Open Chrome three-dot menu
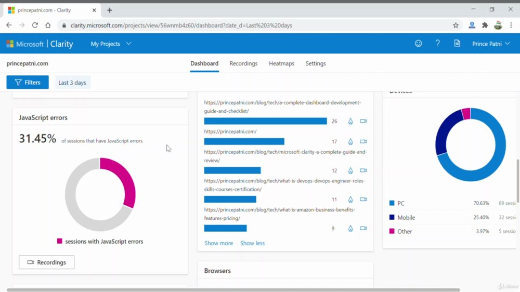The width and height of the screenshot is (520, 292). pos(511,25)
